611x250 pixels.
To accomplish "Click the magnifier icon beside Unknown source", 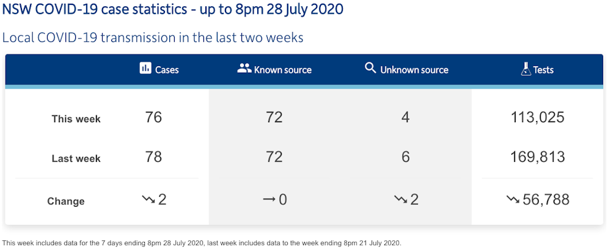I will click(370, 68).
